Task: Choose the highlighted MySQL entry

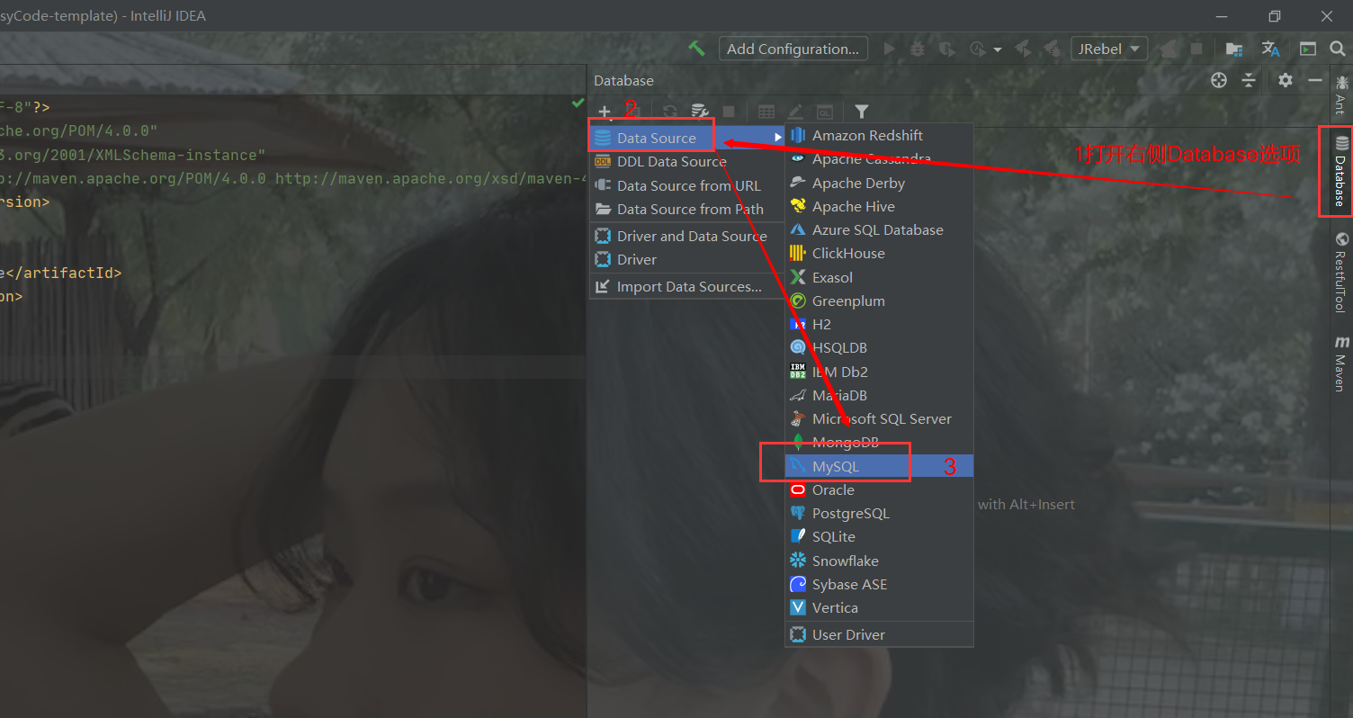Action: (879, 466)
